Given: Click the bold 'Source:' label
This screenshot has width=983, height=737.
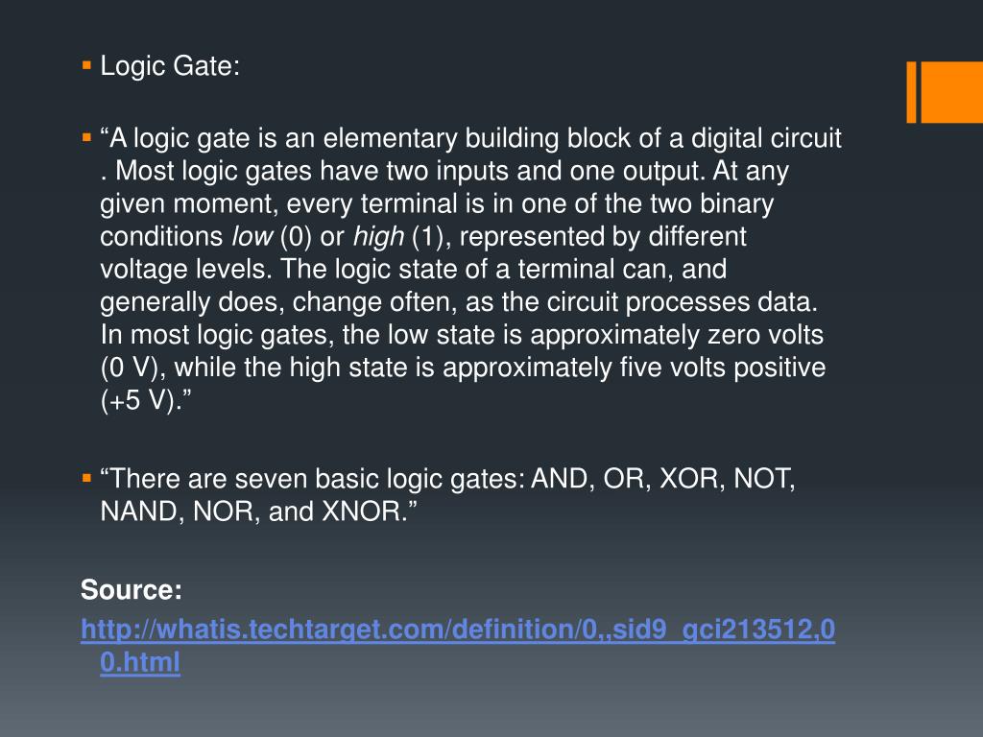Looking at the screenshot, I should [131, 590].
